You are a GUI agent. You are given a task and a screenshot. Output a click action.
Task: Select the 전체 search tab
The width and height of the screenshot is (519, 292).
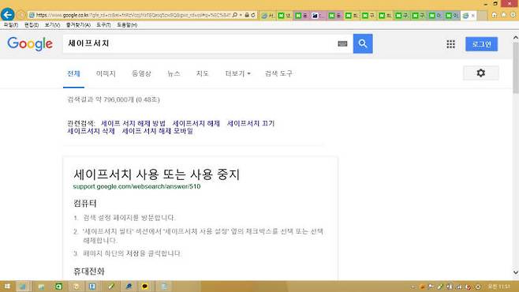tap(73, 73)
